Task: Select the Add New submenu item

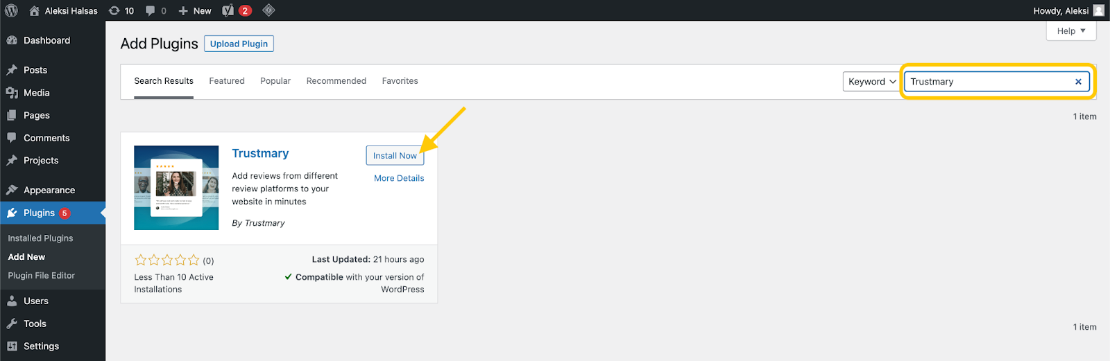Action: [26, 257]
